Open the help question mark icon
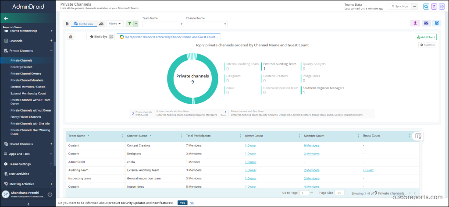Viewport: 449px width, 207px height. click(434, 6)
